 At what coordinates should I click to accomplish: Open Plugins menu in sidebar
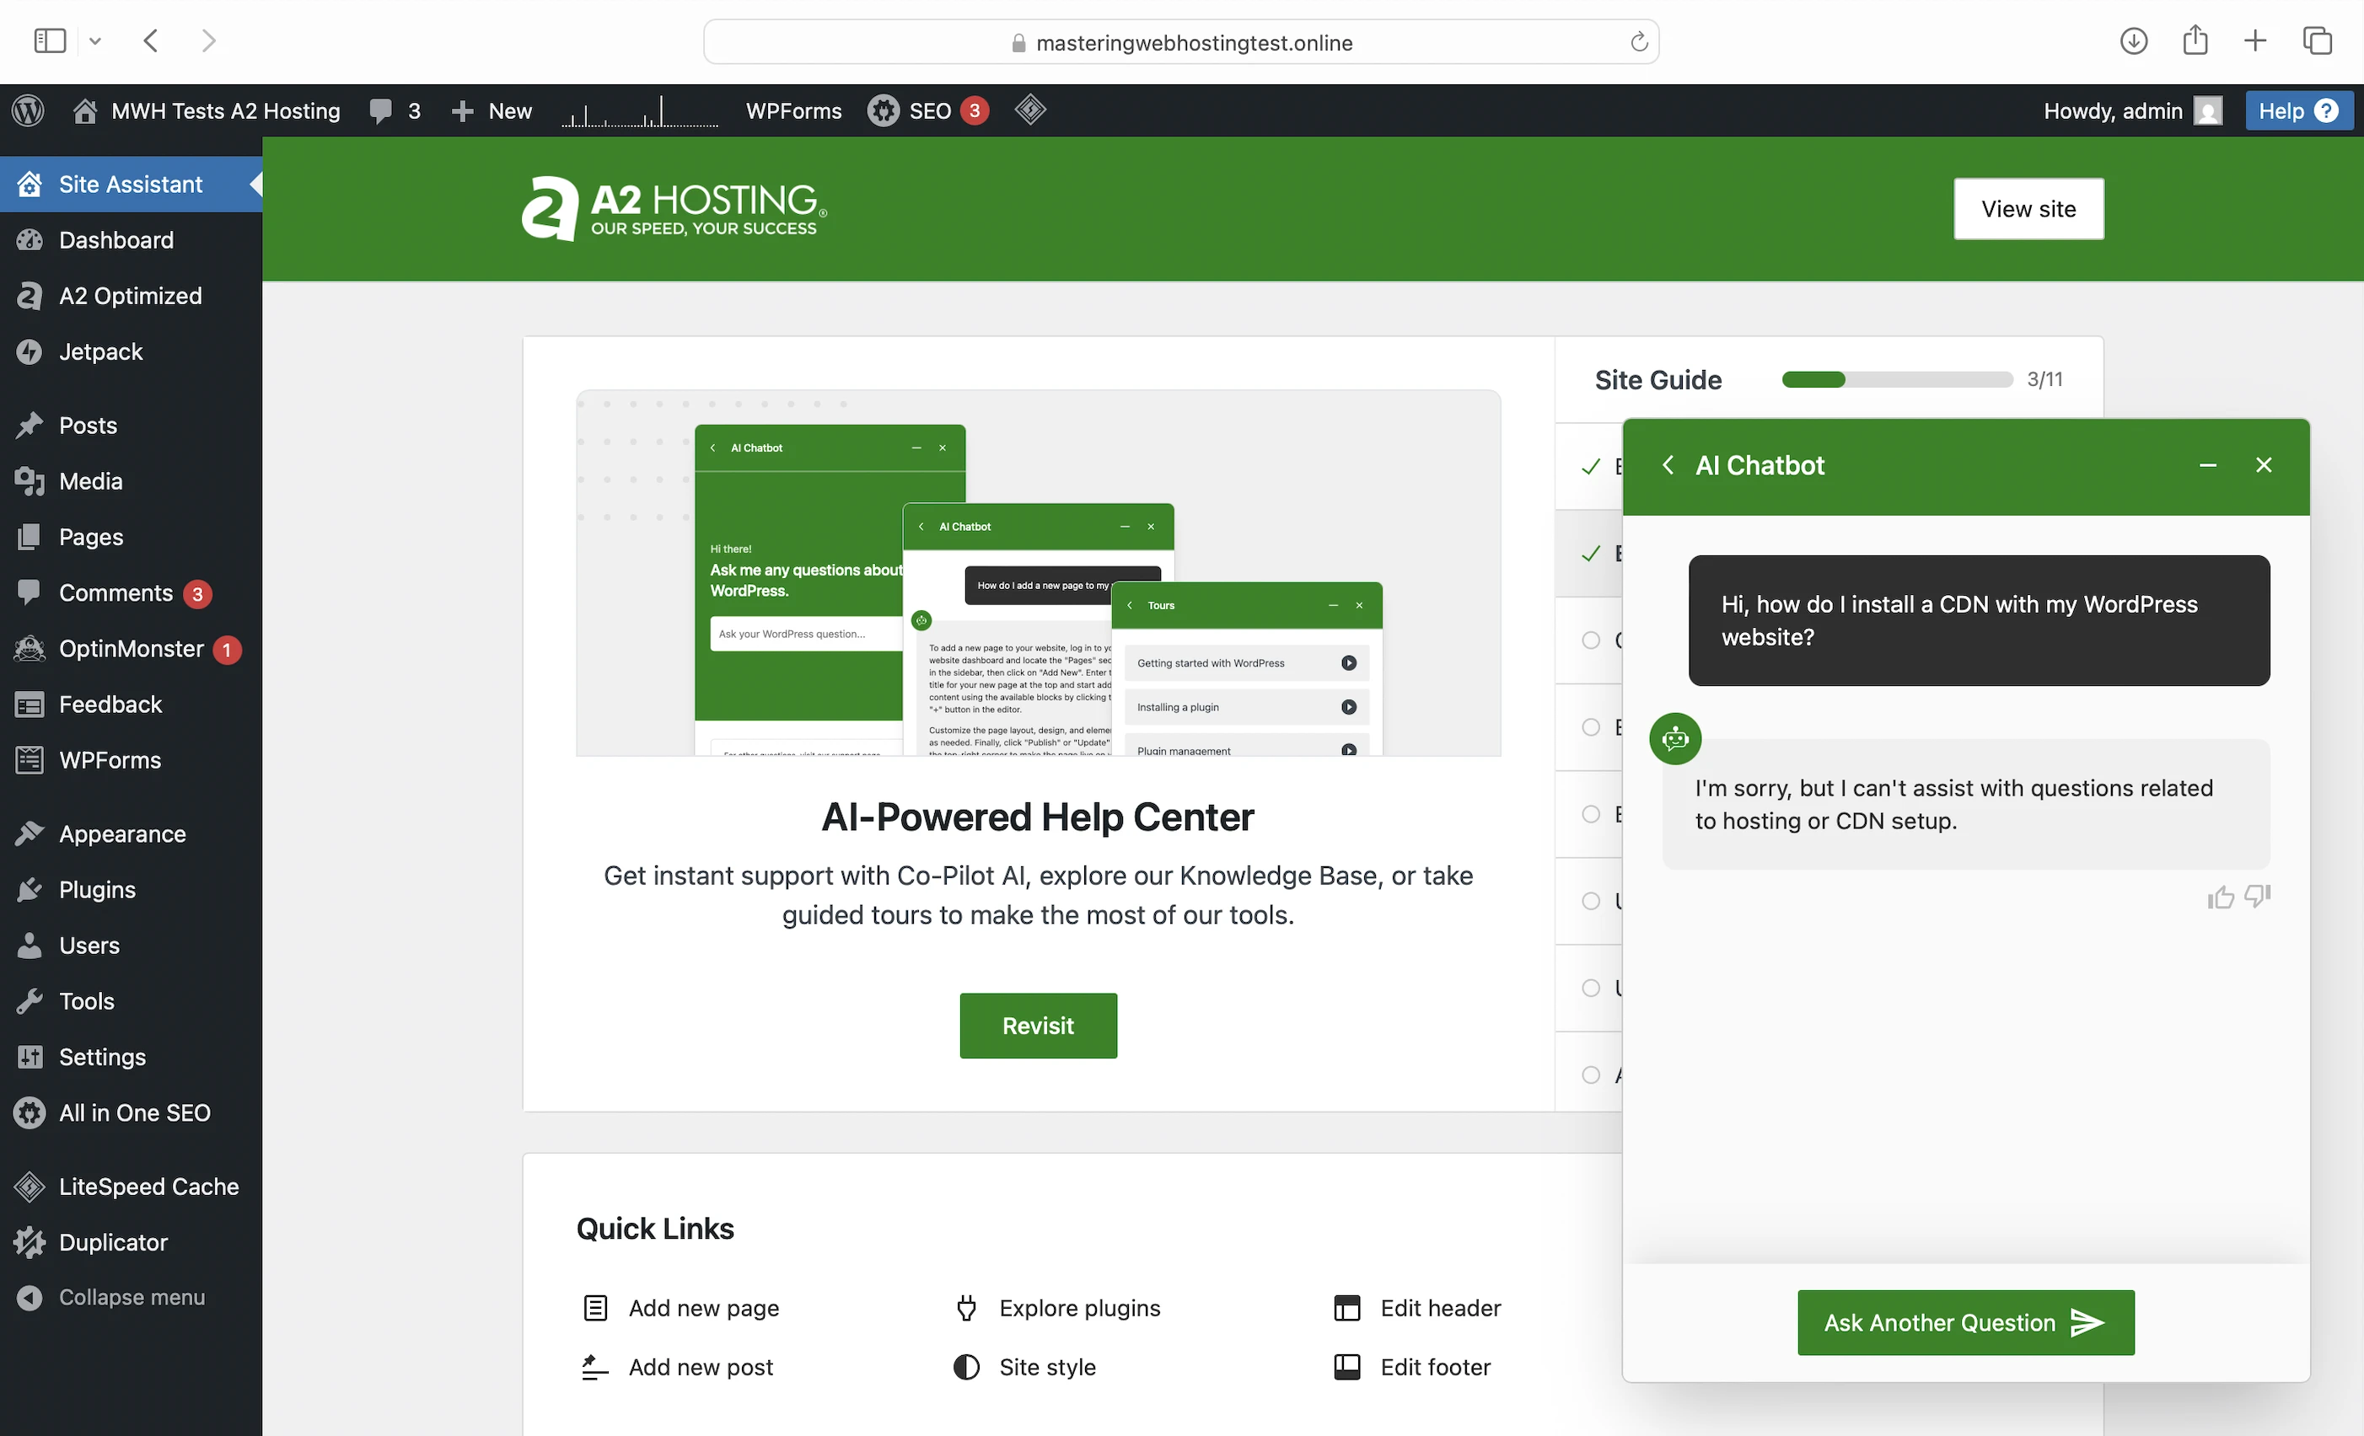[97, 889]
